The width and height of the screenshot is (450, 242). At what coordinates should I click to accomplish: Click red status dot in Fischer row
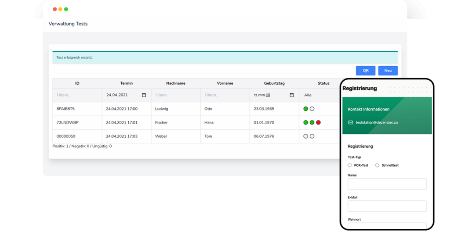318,123
